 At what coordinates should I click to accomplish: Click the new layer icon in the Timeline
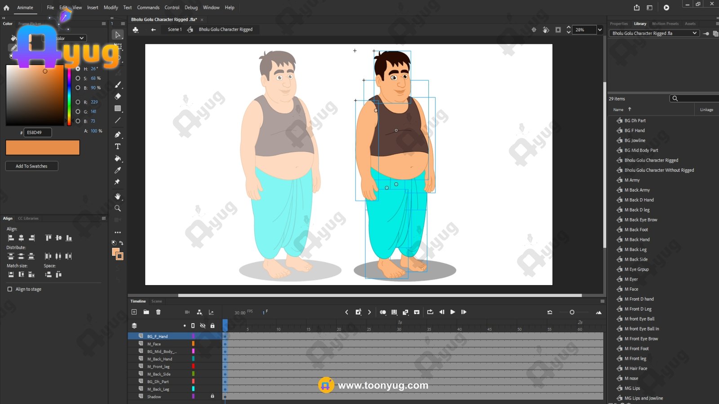point(134,312)
